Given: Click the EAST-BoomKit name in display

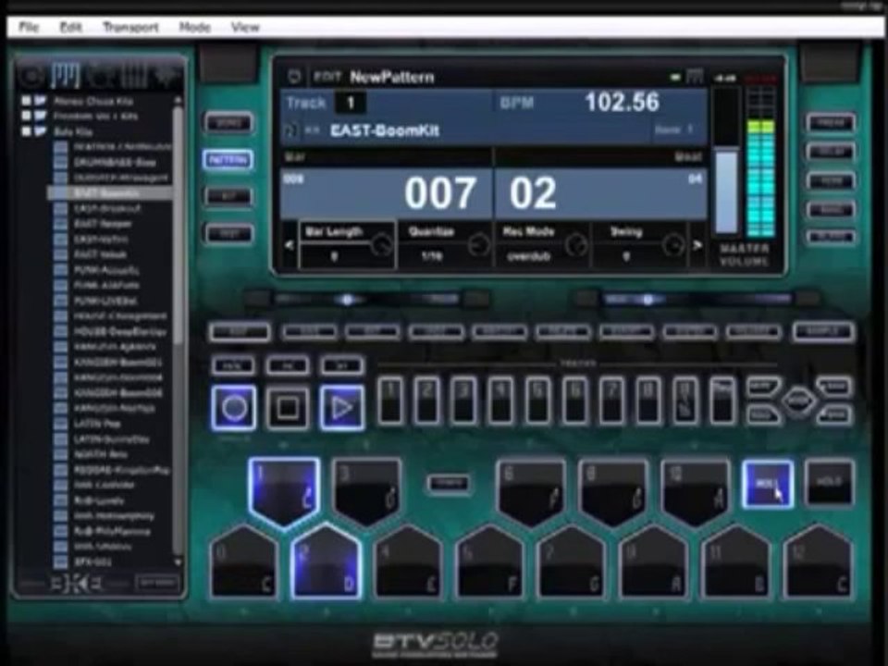Looking at the screenshot, I should tap(385, 130).
